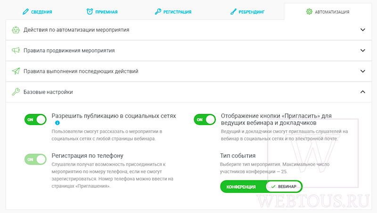Viewport: 377px width, 213px height.
Task: Click the wrench icon near Базовые настройки
Action: pyautogui.click(x=16, y=92)
